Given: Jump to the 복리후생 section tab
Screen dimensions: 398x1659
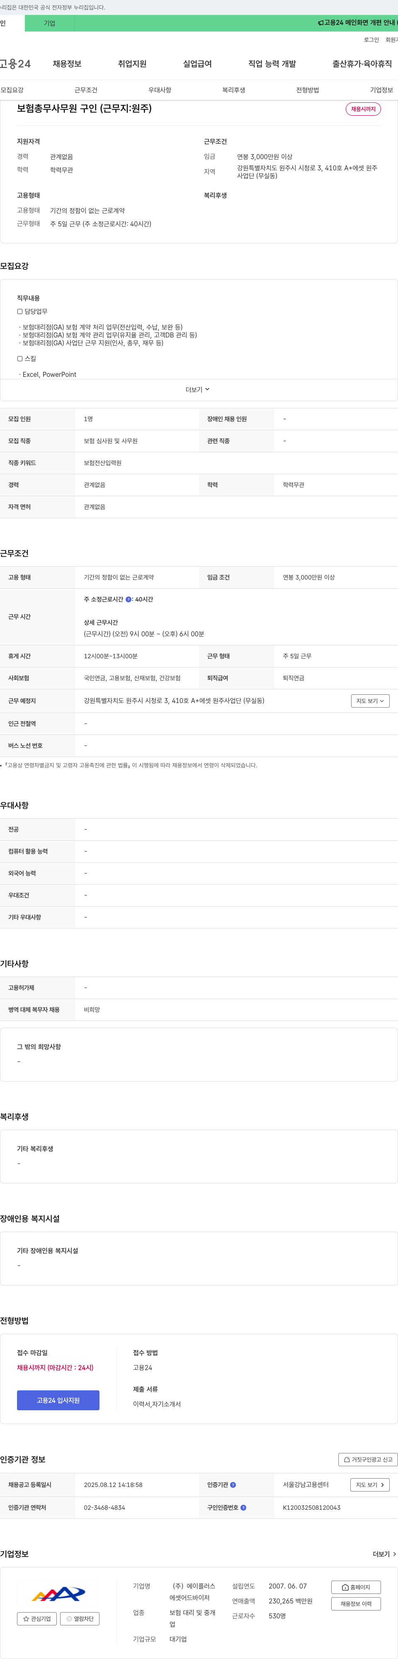Looking at the screenshot, I should point(234,90).
